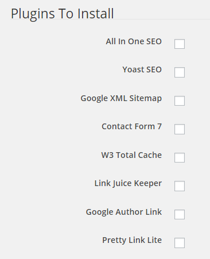The height and width of the screenshot is (259, 210).
Task: Click the Pretty Link Lite label
Action: [x=132, y=240]
